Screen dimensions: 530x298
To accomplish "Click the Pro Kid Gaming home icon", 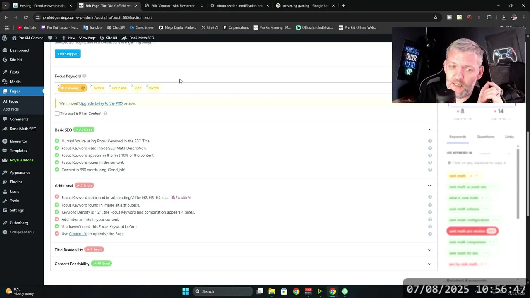I will pos(14,38).
